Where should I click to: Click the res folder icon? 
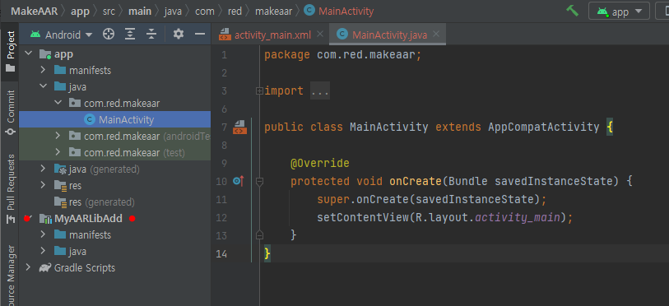click(60, 185)
